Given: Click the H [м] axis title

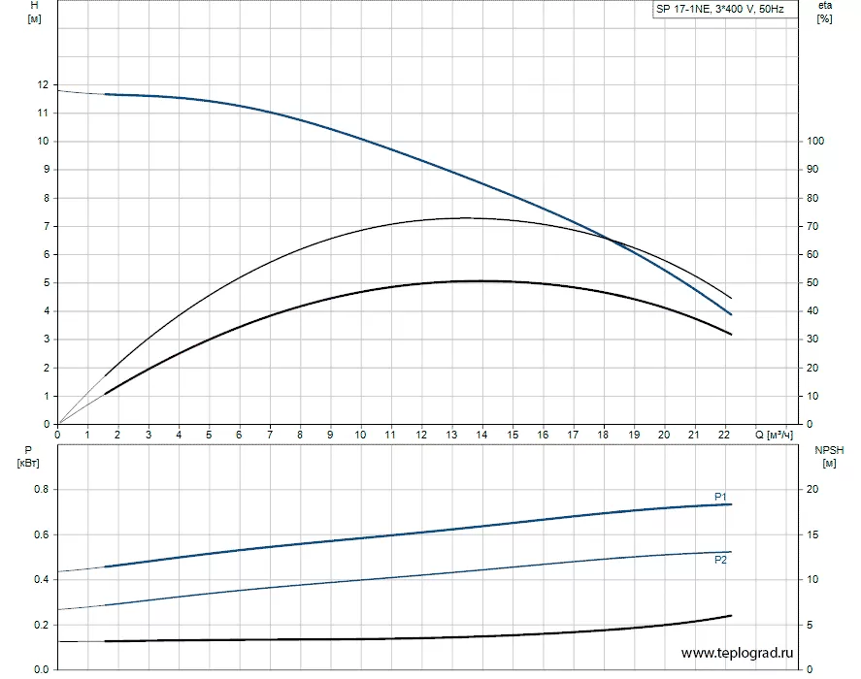Looking at the screenshot, I should (34, 12).
